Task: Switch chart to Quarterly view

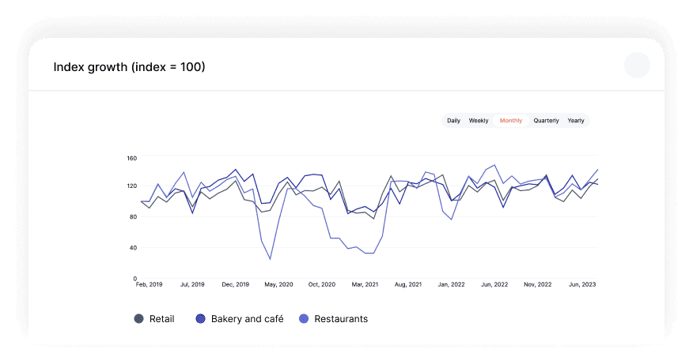Action: [x=546, y=121]
